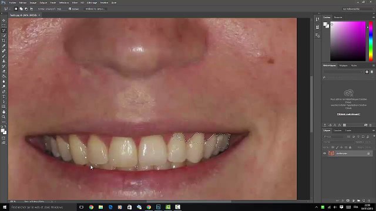
Task: Toggle the Lissage checkbox
Action: [x=70, y=9]
